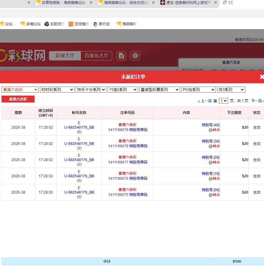This screenshot has height=266, width=264.
Task: Open the PK拾系列 dropdown
Action: point(198,90)
